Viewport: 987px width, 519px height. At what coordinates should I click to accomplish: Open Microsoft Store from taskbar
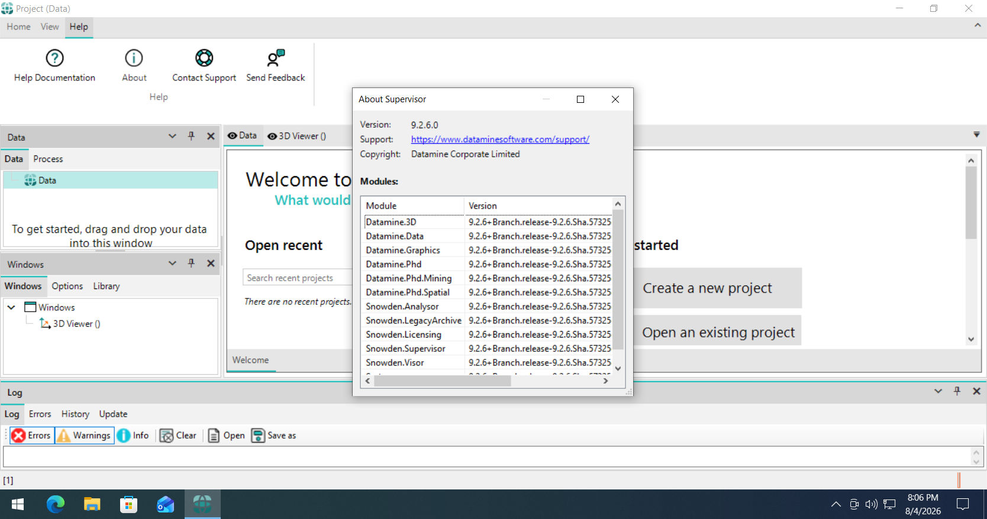pos(128,504)
